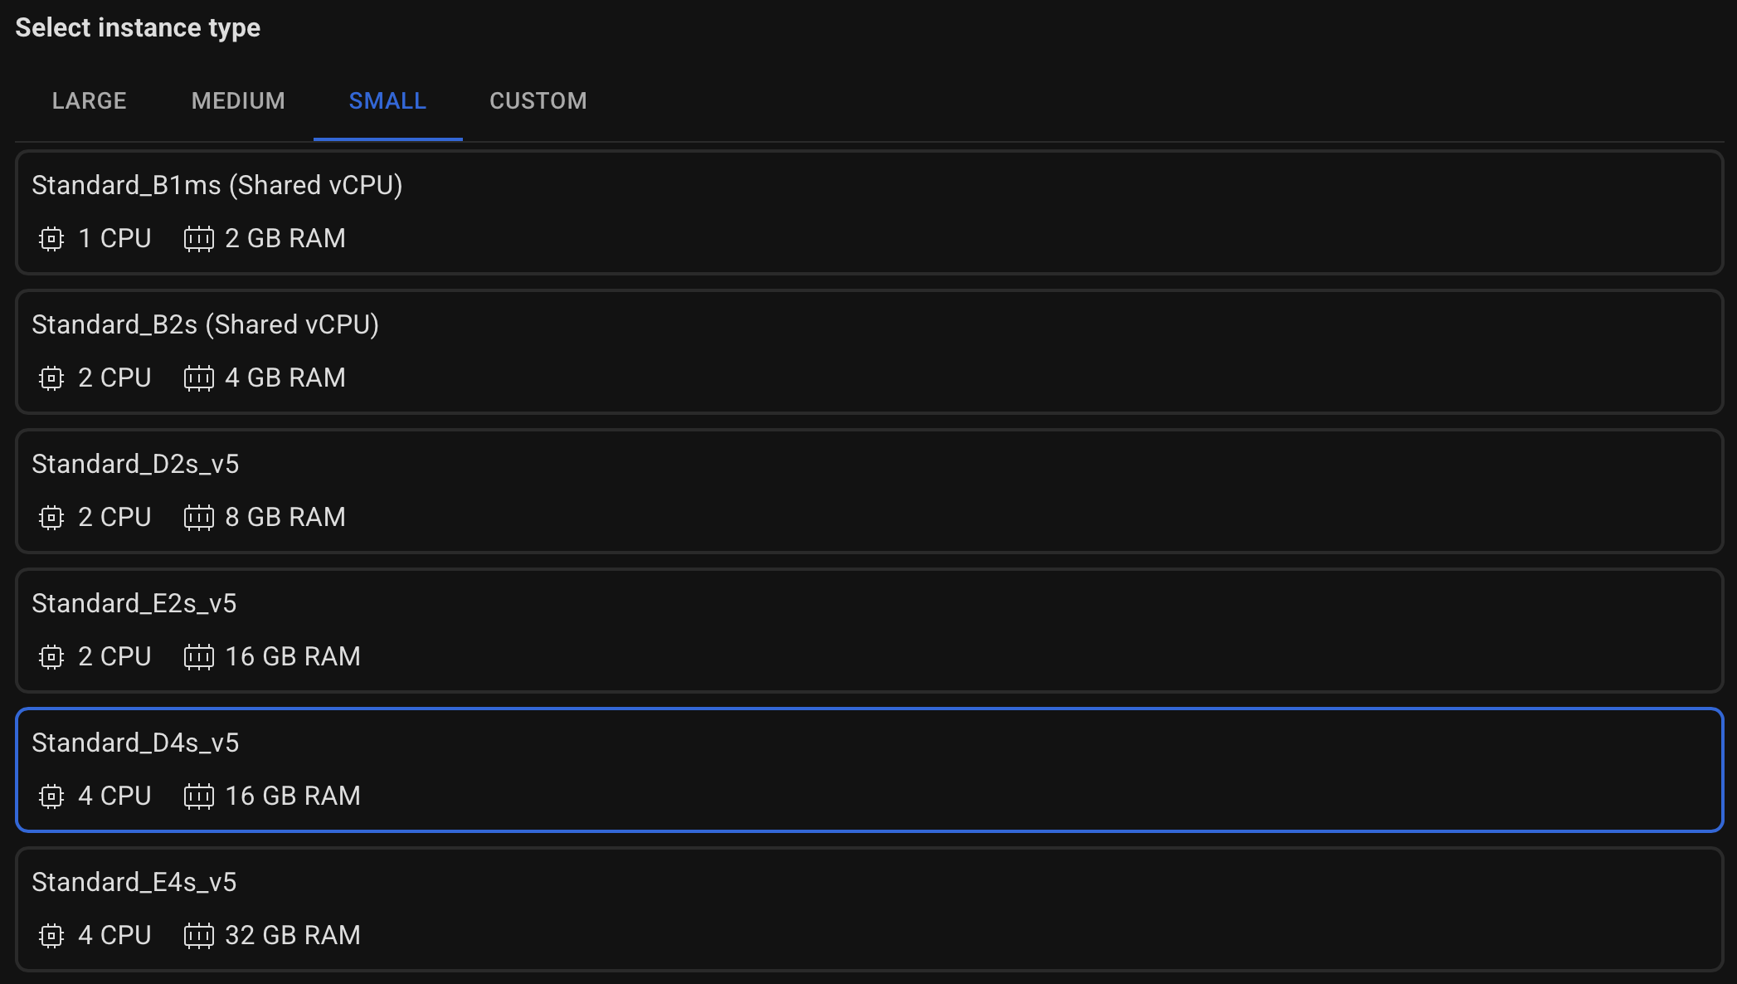Click the 8 GB RAM label
1737x984 pixels.
(285, 518)
